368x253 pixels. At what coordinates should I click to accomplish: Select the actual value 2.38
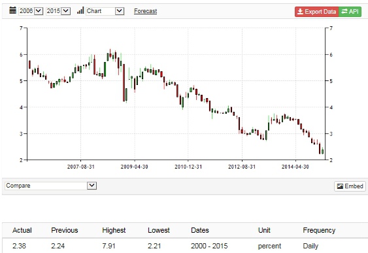(19, 246)
